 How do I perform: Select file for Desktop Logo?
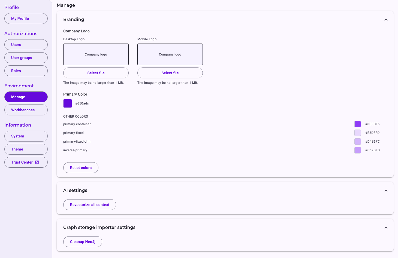pos(96,73)
